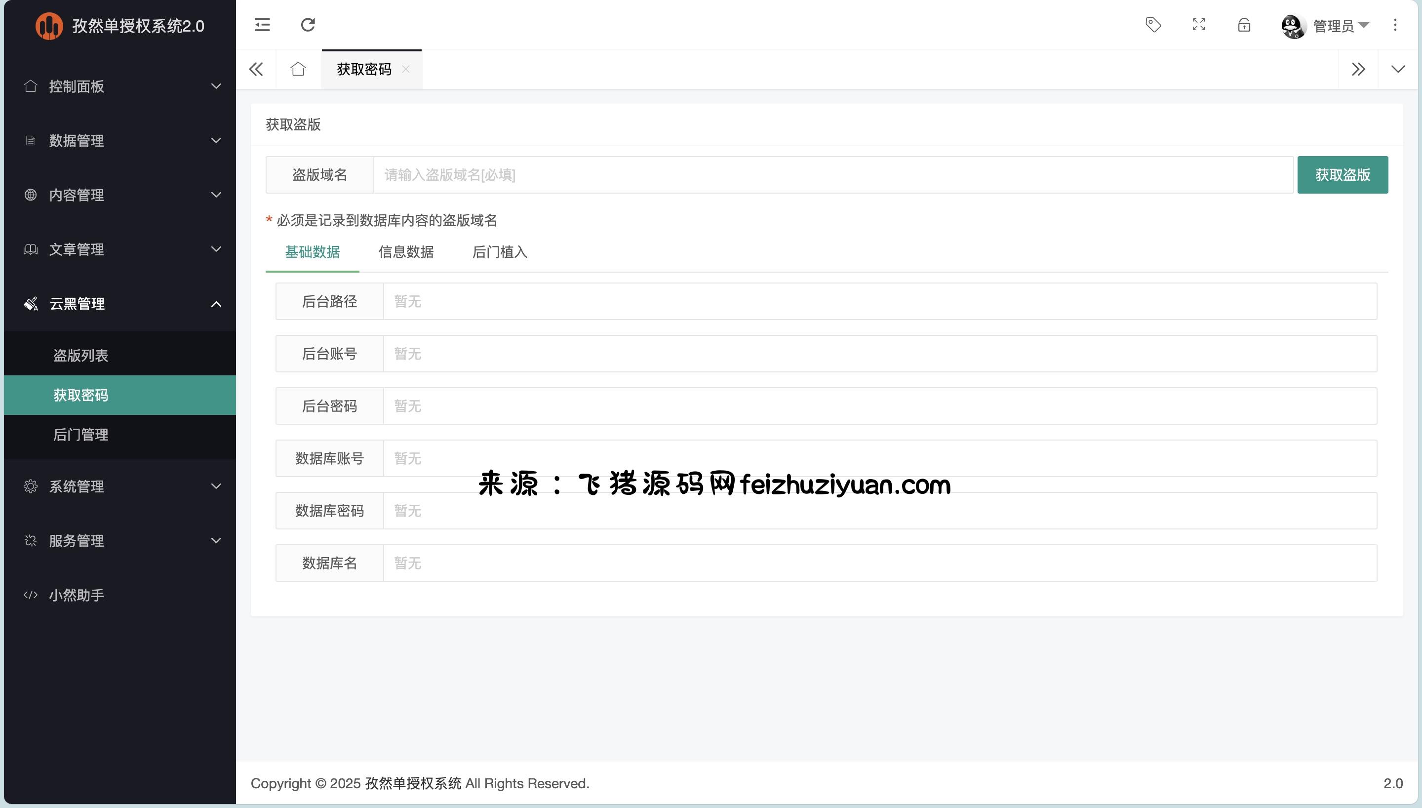Click the lock screen icon

click(1244, 25)
